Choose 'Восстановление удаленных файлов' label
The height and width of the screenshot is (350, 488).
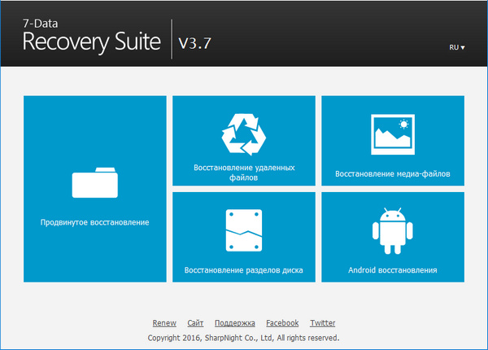point(244,173)
